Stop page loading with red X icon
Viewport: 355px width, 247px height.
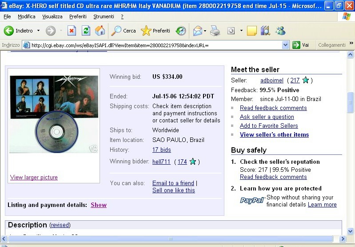tap(72, 31)
